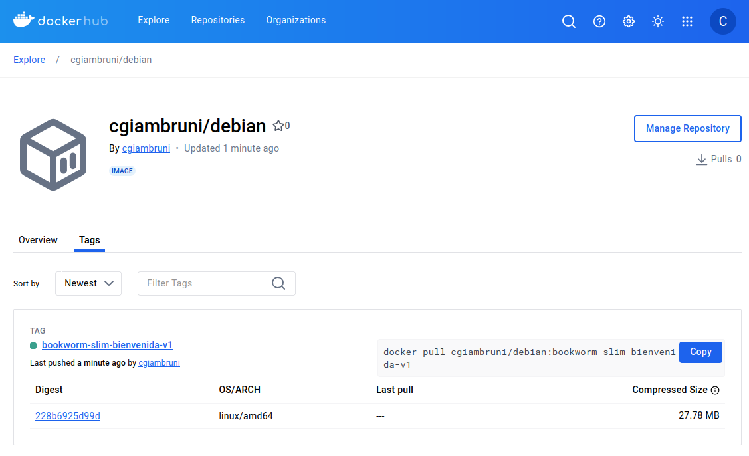Screen dimensions: 749x456
Task: Open the help question mark icon
Action: tap(599, 21)
